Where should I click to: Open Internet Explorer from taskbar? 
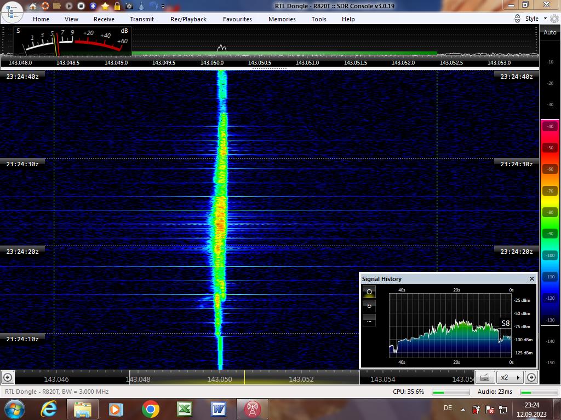click(x=49, y=409)
